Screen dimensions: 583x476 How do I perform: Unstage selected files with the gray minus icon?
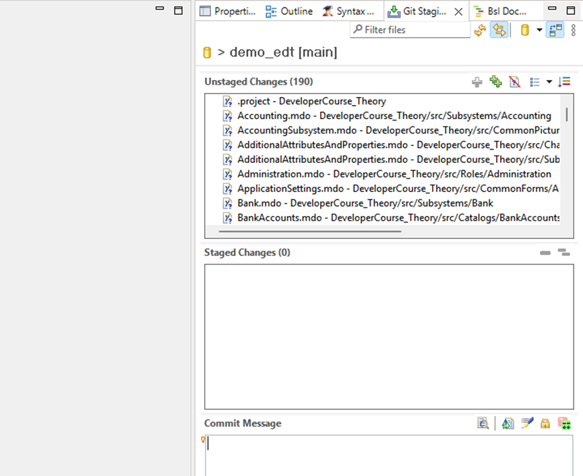tap(545, 253)
